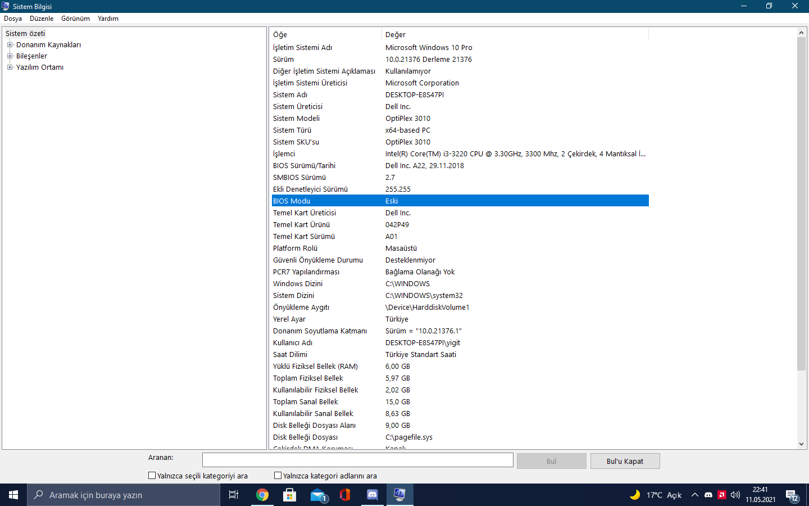Click the 'OptiPlex 3010' Sistem SKU'su value
Screen dimensions: 809x506
(408, 142)
